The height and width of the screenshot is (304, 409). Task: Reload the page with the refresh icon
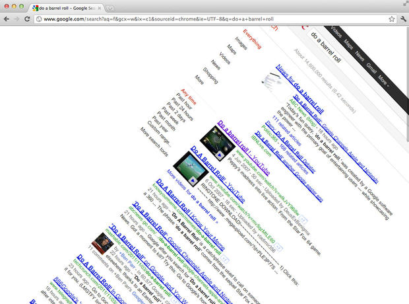27,19
